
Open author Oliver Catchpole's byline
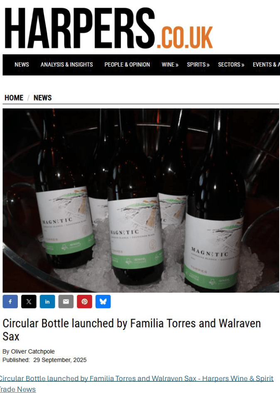pyautogui.click(x=33, y=351)
